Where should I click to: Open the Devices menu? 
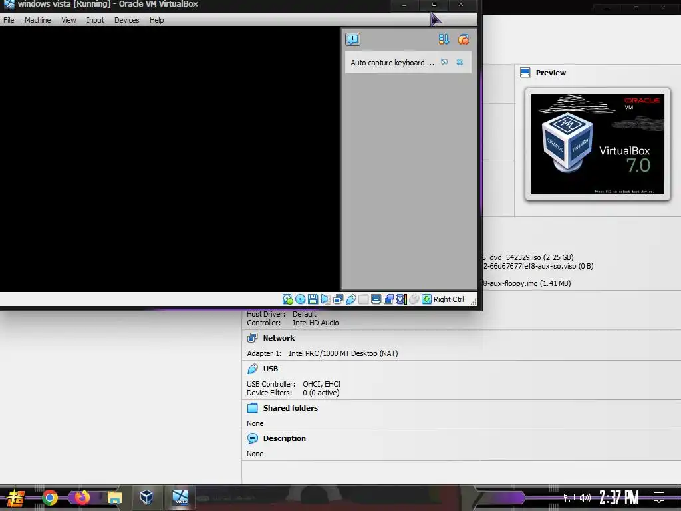click(x=127, y=20)
